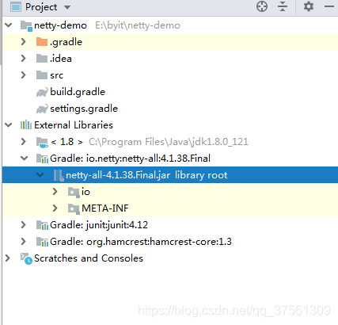The width and height of the screenshot is (338, 325).
Task: Click the hamcrest-core library icon
Action: tap(42, 242)
